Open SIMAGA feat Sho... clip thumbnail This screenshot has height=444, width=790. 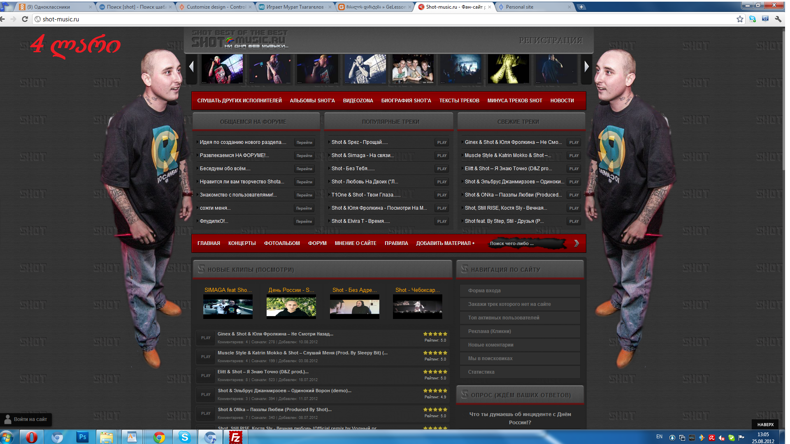(228, 307)
